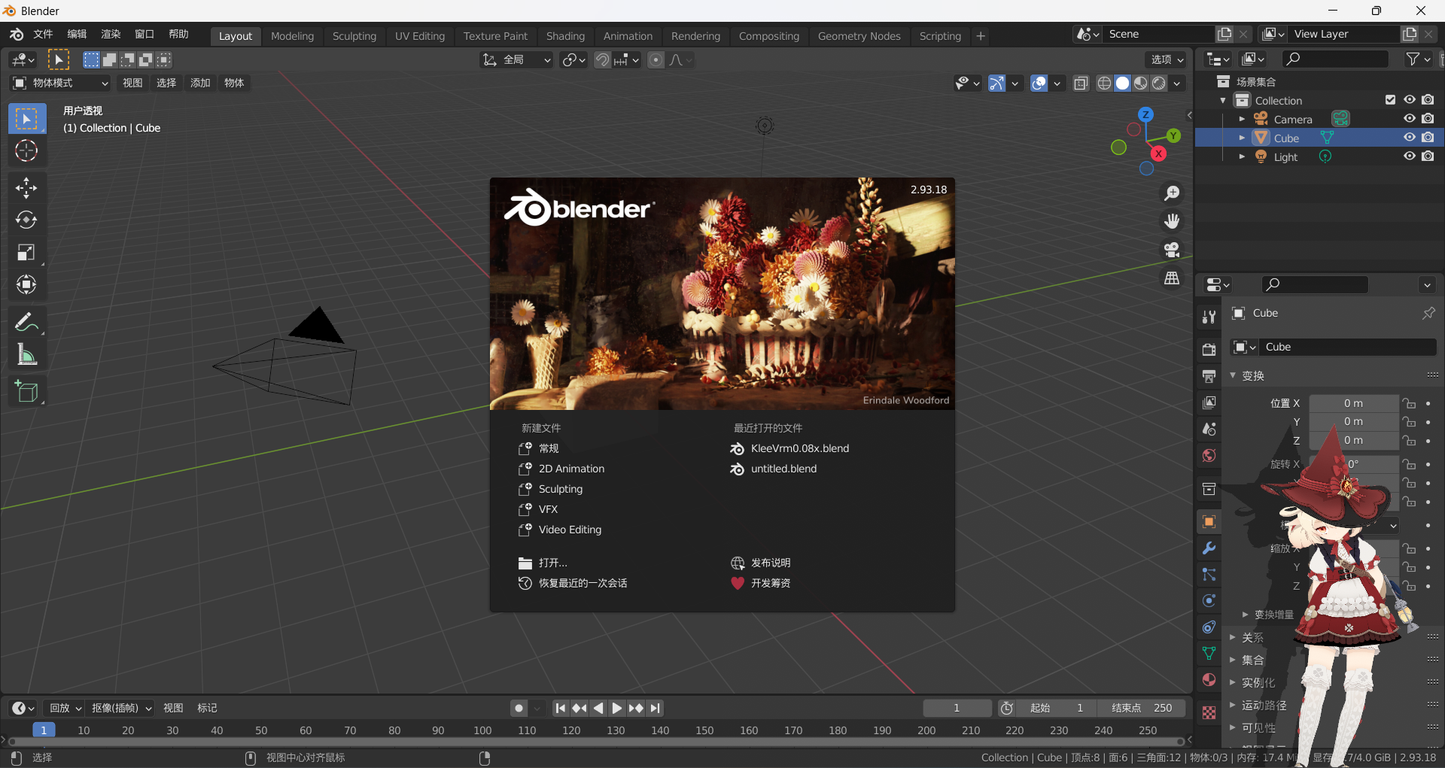The height and width of the screenshot is (768, 1445).
Task: Open the 文件 menu
Action: point(43,35)
